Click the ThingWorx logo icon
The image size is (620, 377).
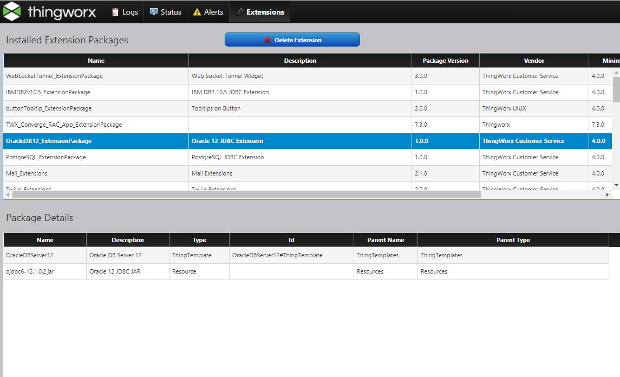click(x=11, y=11)
